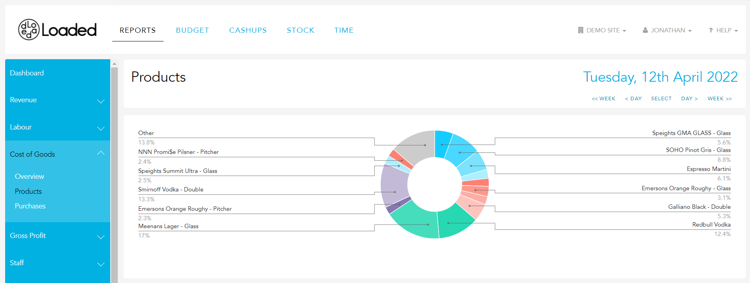The width and height of the screenshot is (750, 283).
Task: Click the Meenans Lager - Glass label
Action: tap(168, 226)
